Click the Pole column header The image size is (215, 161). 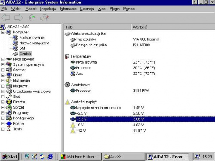[98, 27]
